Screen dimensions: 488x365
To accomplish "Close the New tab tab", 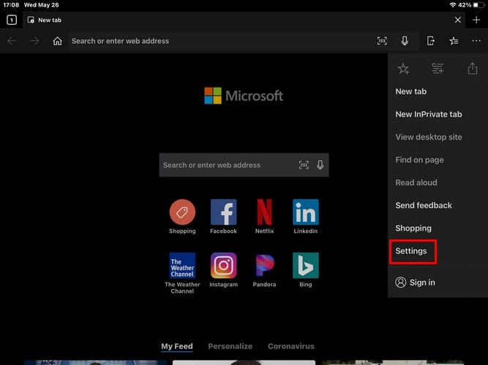I will pyautogui.click(x=458, y=20).
